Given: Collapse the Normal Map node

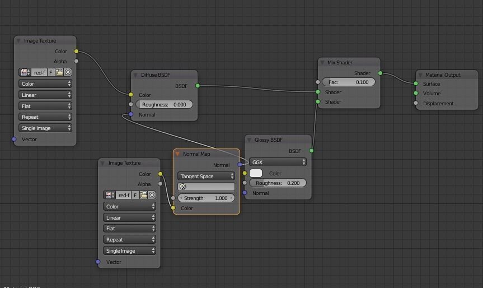Looking at the screenshot, I should 177,154.
